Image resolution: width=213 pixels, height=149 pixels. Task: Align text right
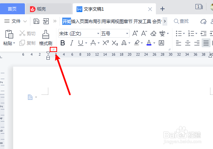197,43
